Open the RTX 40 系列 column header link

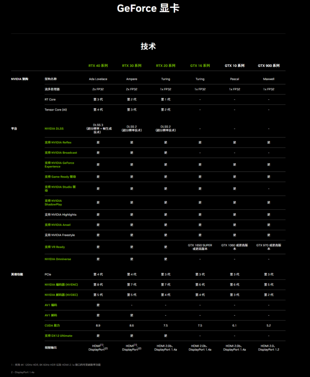(98, 66)
